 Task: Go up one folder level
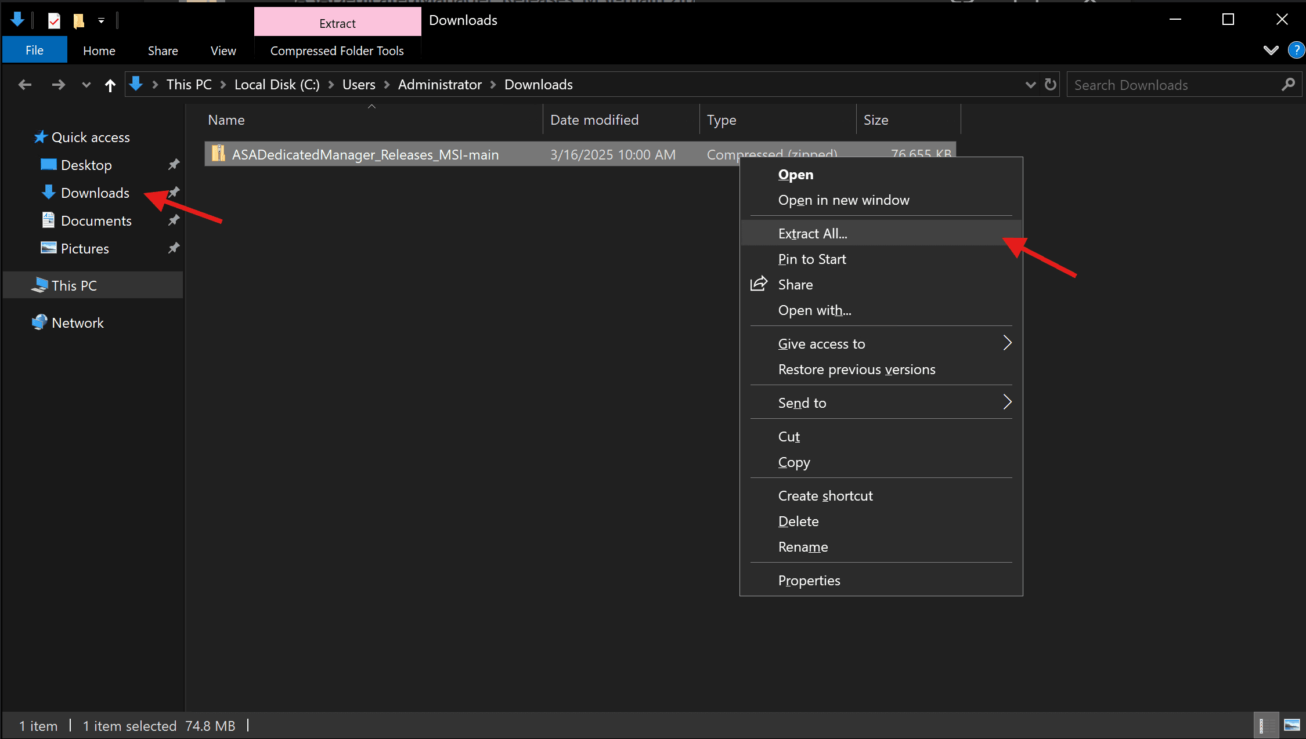point(110,85)
